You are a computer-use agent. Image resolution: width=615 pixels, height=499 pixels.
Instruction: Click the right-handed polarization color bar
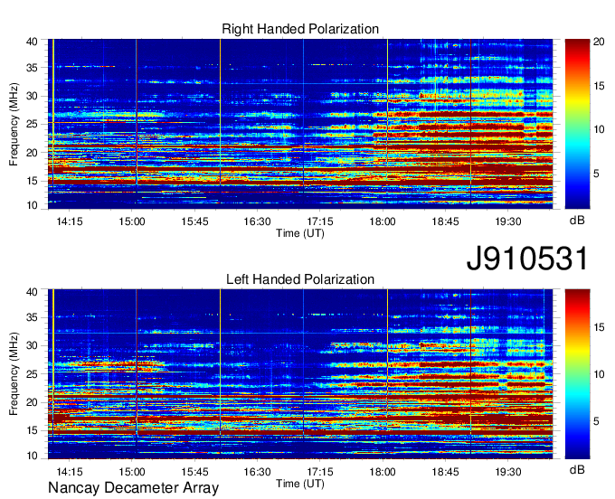pyautogui.click(x=577, y=124)
